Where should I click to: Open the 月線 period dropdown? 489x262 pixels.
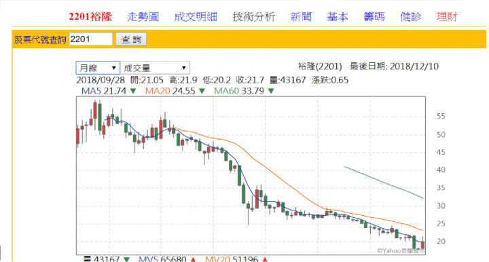point(98,68)
